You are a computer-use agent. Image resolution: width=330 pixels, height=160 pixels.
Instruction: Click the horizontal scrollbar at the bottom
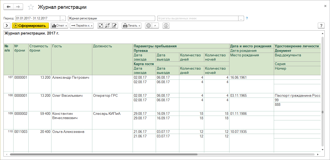click(103, 154)
